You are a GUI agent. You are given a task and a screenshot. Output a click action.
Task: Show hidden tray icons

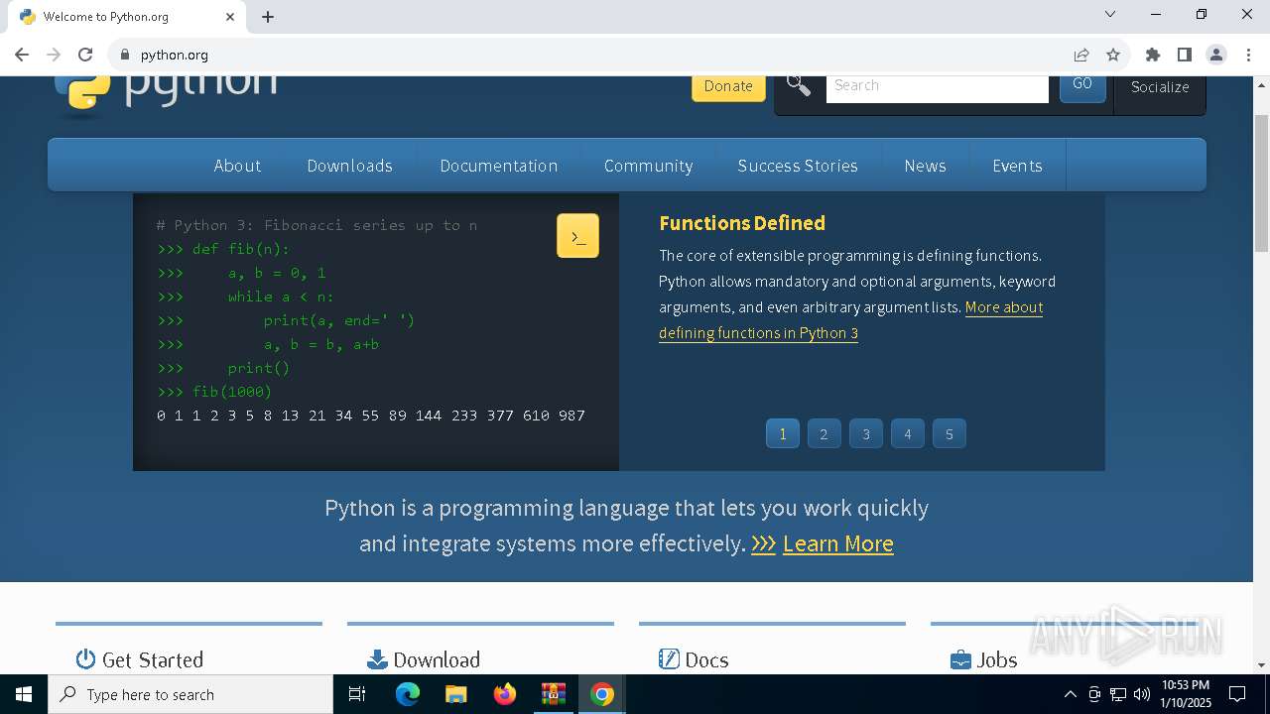click(1070, 694)
